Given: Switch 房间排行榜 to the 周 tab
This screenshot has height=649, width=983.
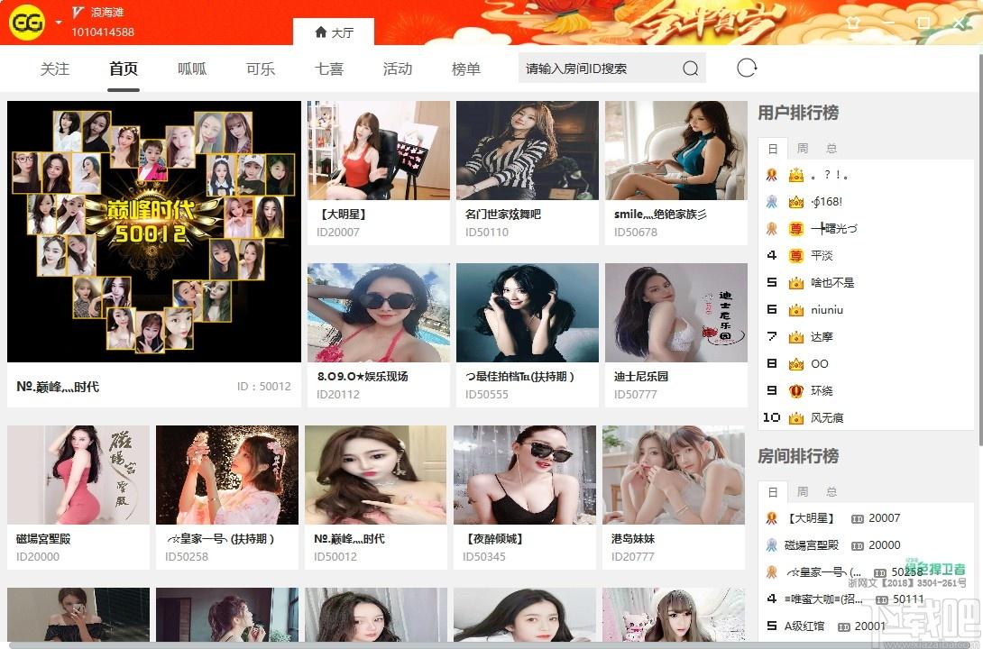Looking at the screenshot, I should pyautogui.click(x=802, y=491).
